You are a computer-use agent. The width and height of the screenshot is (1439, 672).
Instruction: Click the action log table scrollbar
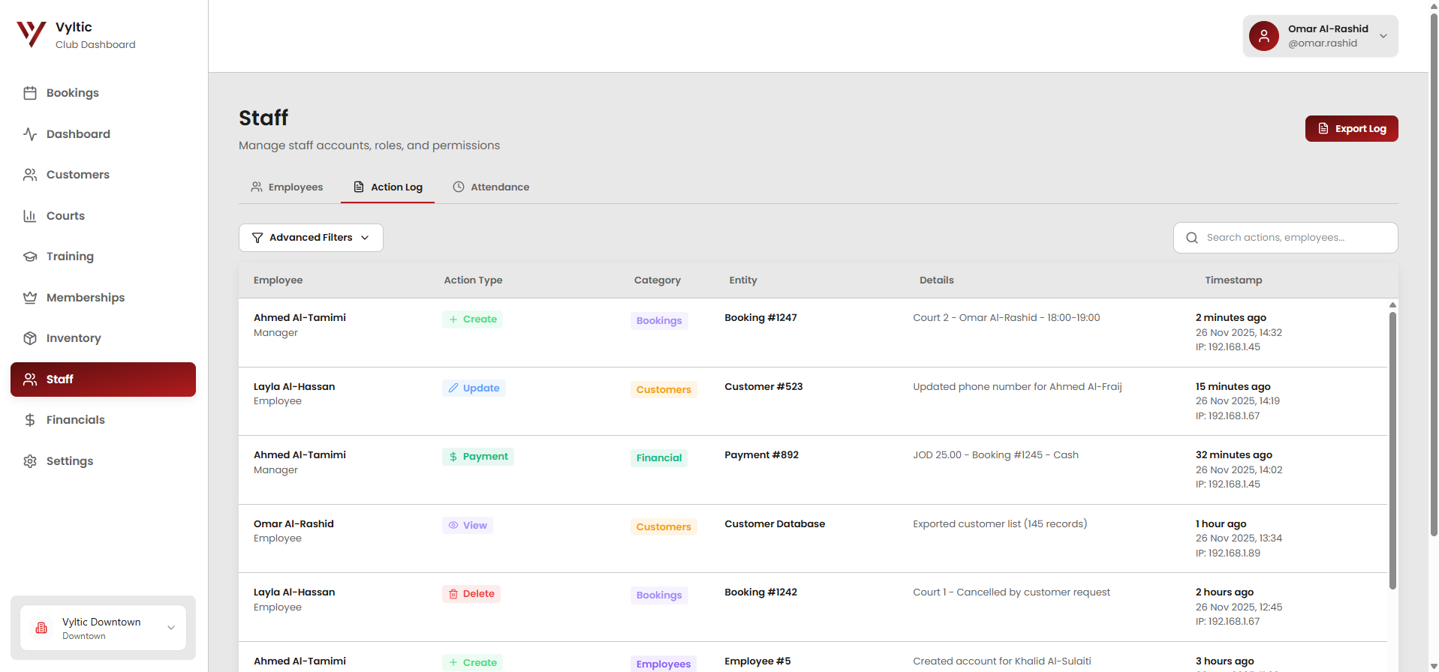(x=1392, y=450)
